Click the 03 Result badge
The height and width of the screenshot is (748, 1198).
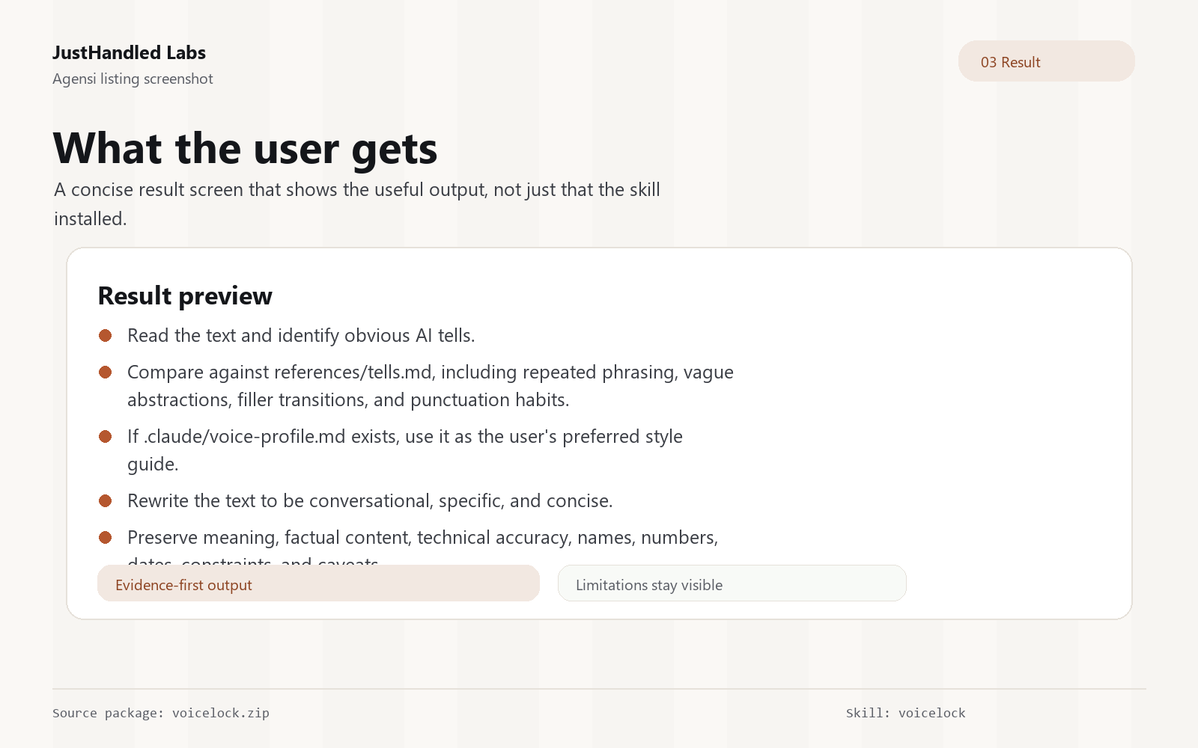(x=1046, y=61)
